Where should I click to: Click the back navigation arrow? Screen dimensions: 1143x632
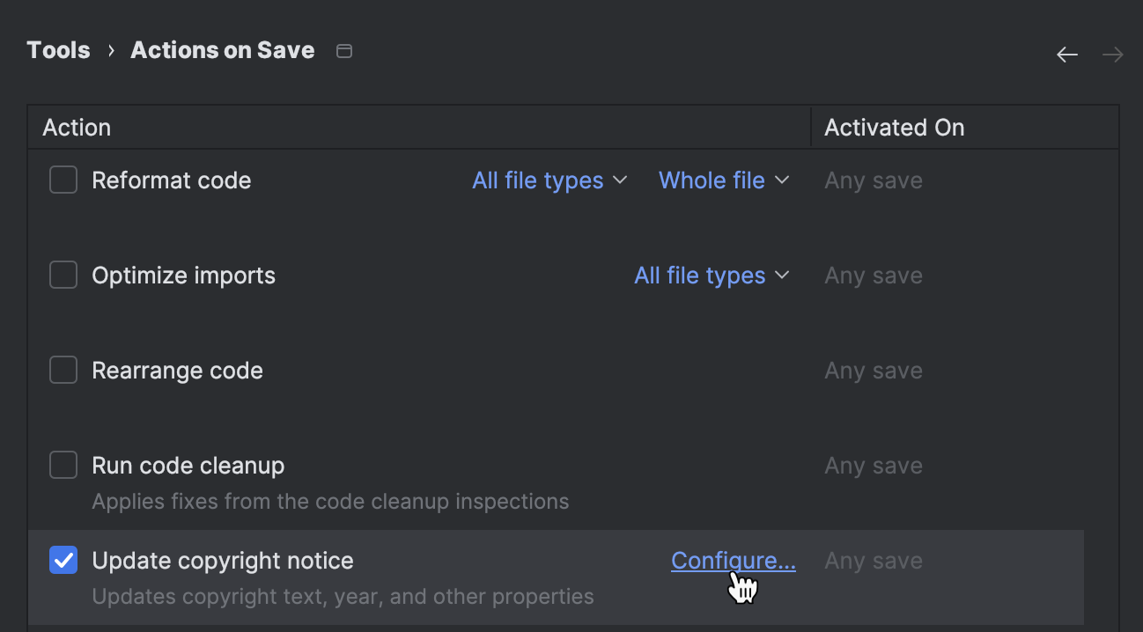click(1066, 54)
